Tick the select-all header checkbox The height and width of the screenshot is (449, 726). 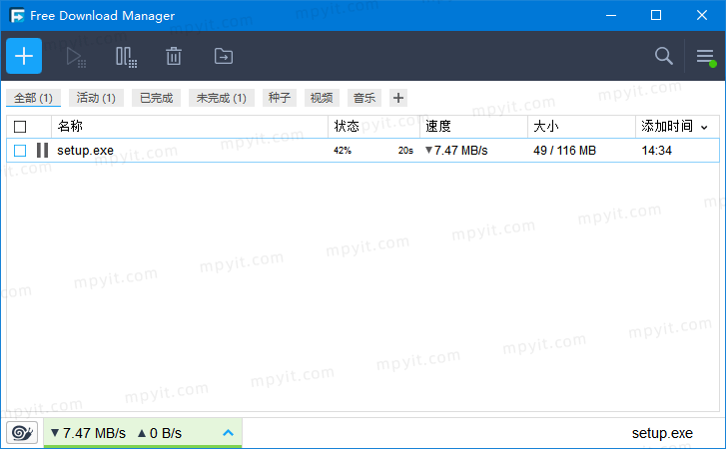(x=20, y=127)
